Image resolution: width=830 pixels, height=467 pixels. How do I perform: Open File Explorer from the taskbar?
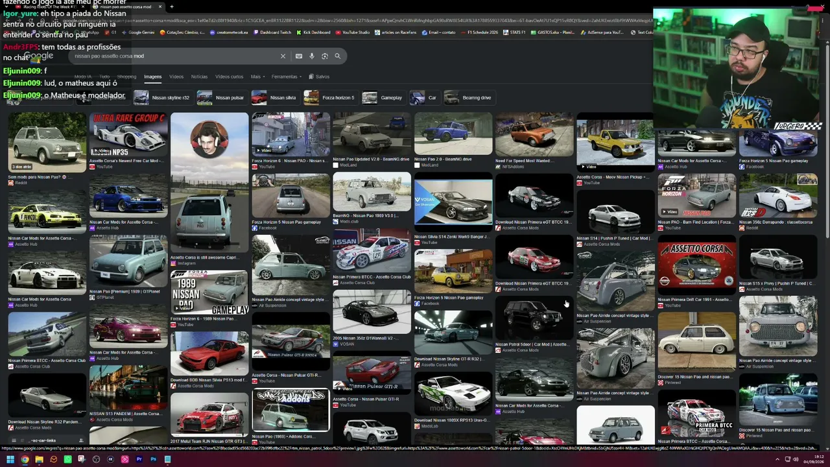(x=39, y=459)
